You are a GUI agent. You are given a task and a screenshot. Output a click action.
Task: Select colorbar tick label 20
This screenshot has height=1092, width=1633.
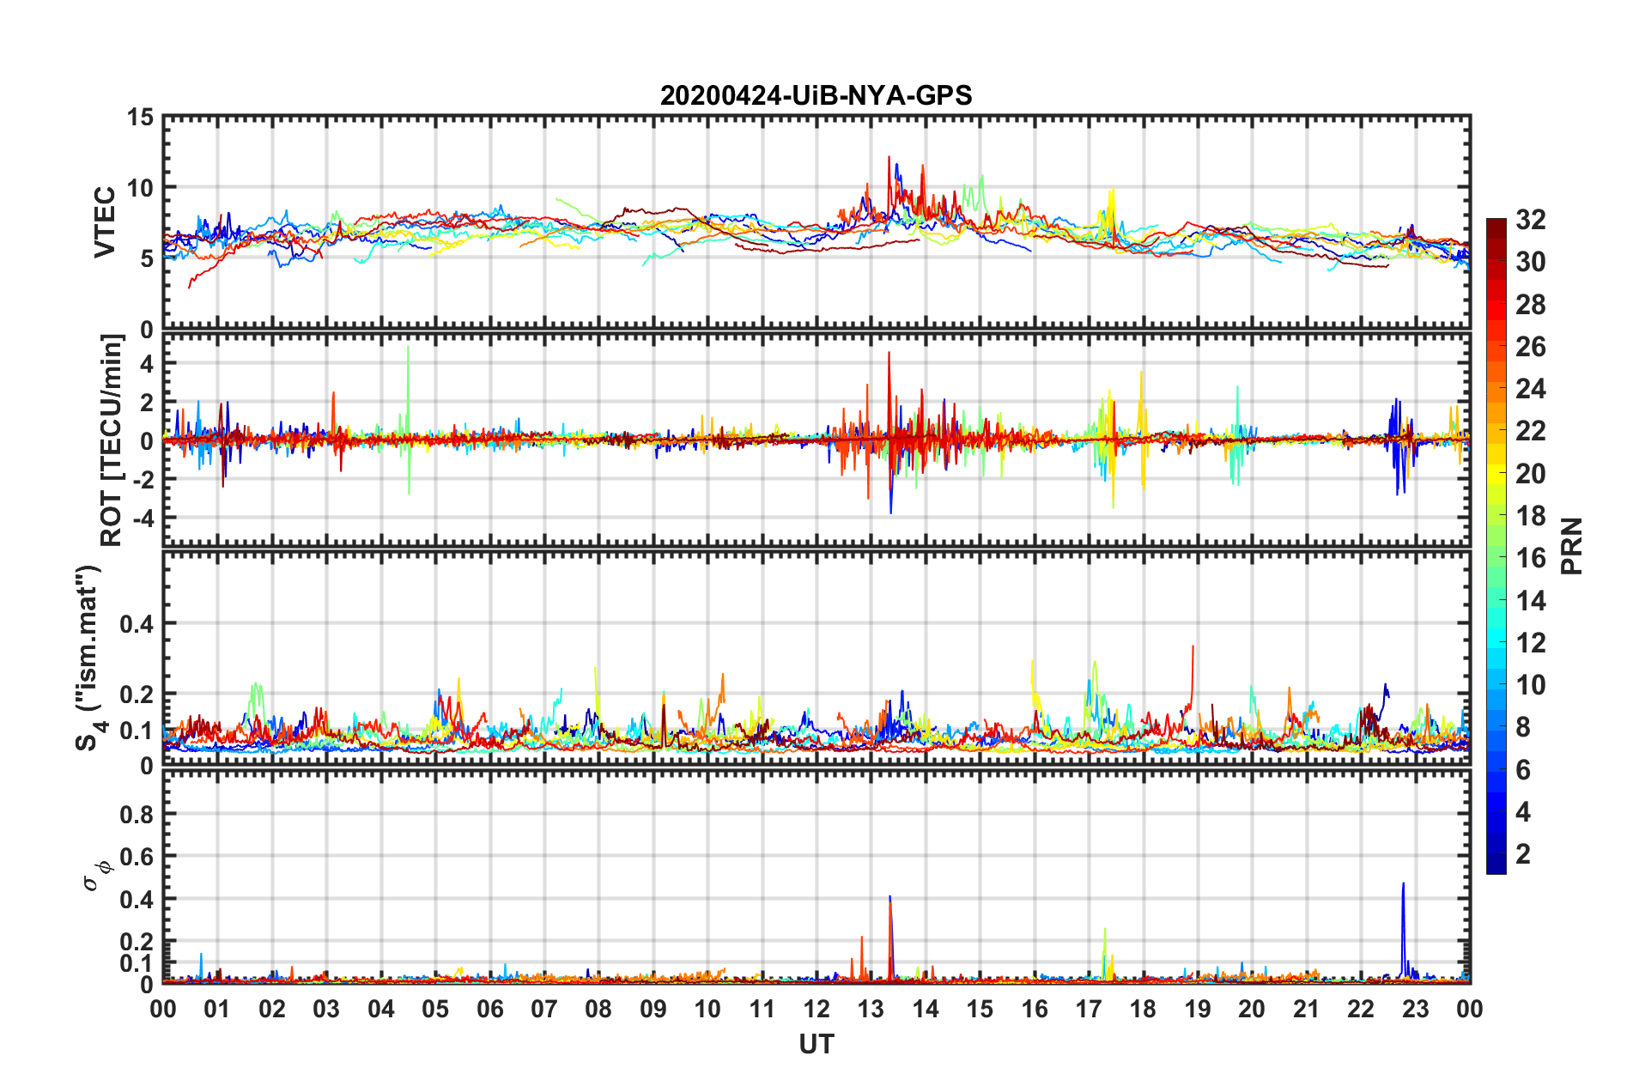[1530, 474]
